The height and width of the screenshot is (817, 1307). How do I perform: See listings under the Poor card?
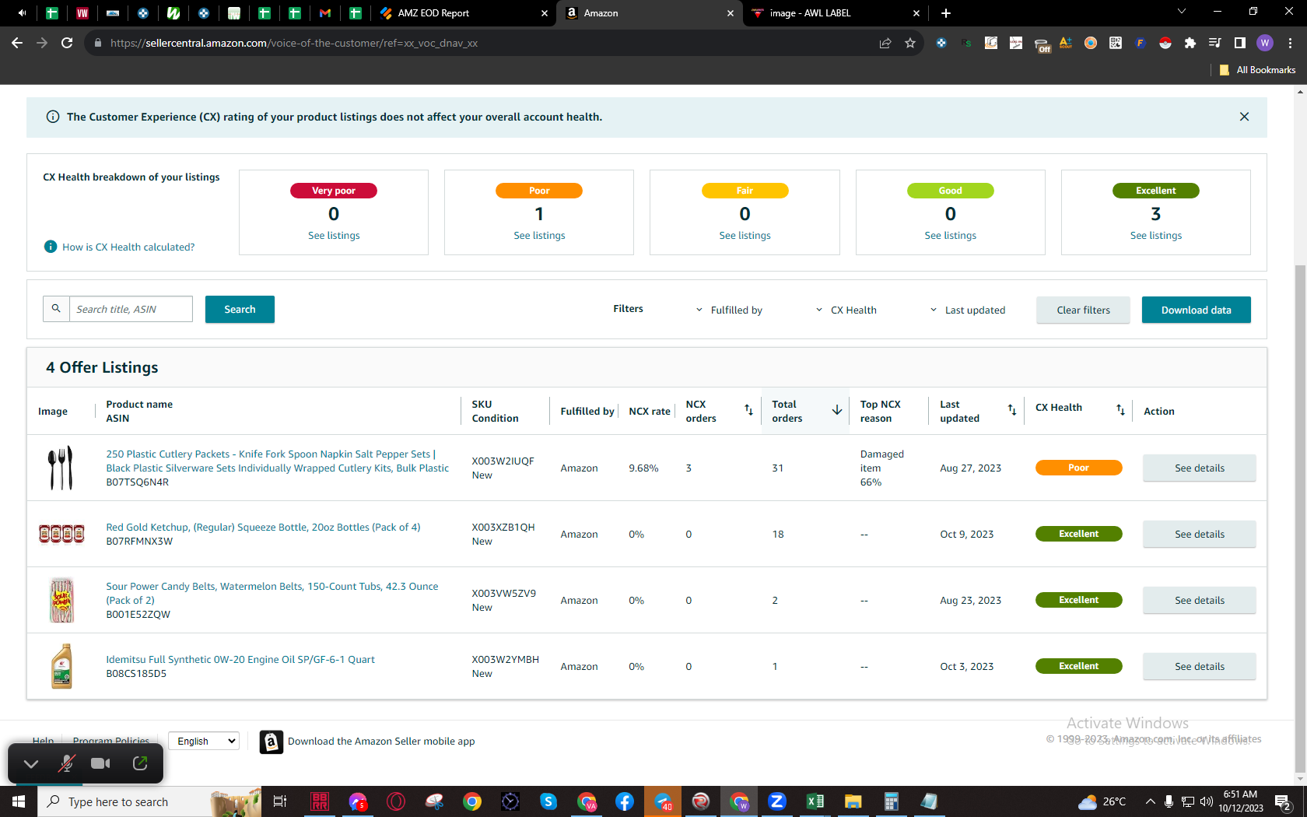coord(539,236)
